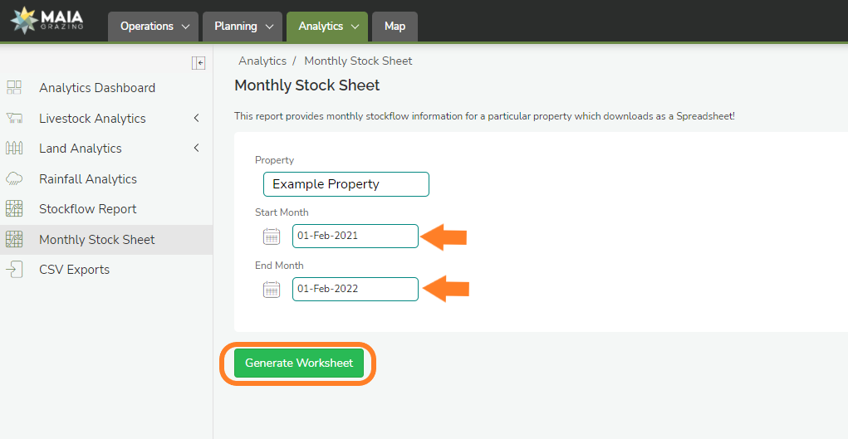Select the Example Property field

coord(346,184)
